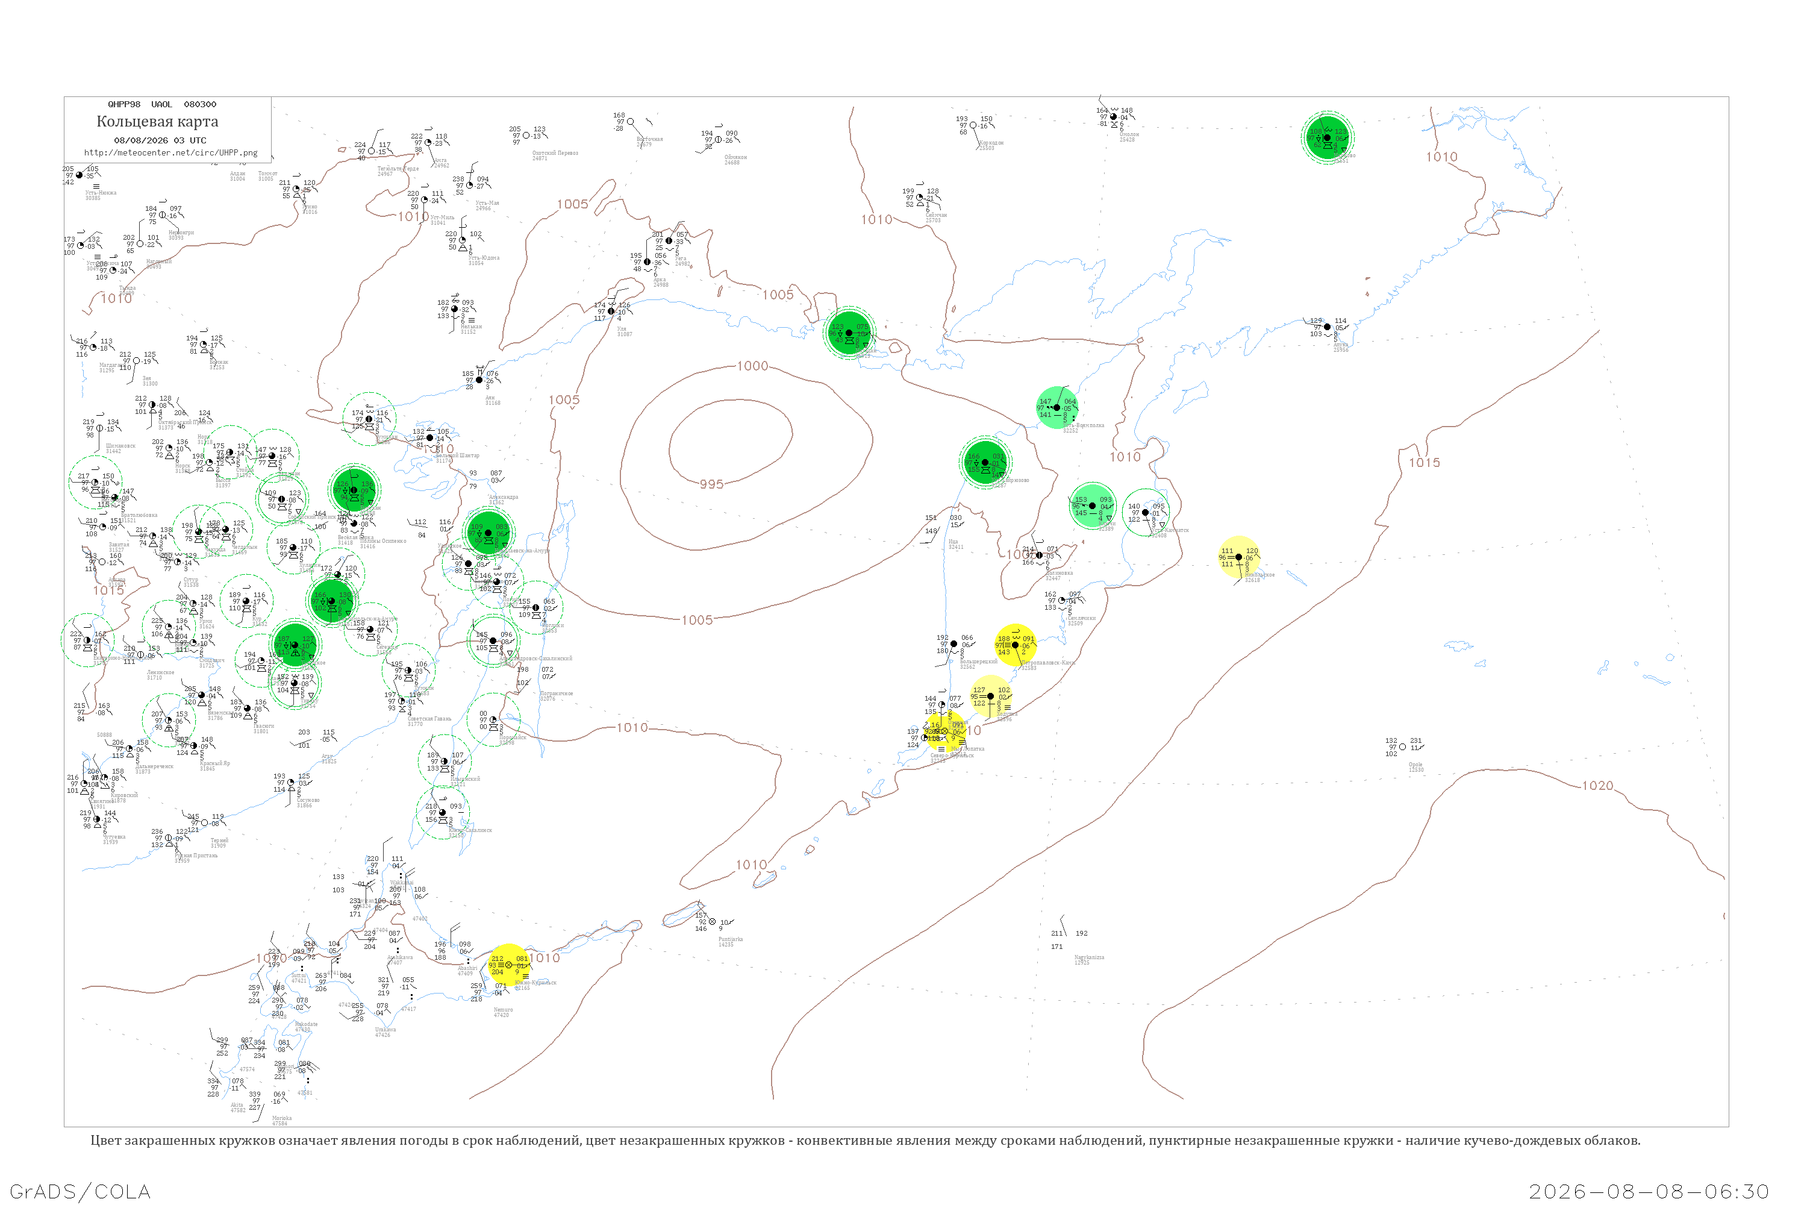This screenshot has height=1205, width=1807.
Task: Select the pale yellow circle at Ходутка
Action: [x=990, y=696]
